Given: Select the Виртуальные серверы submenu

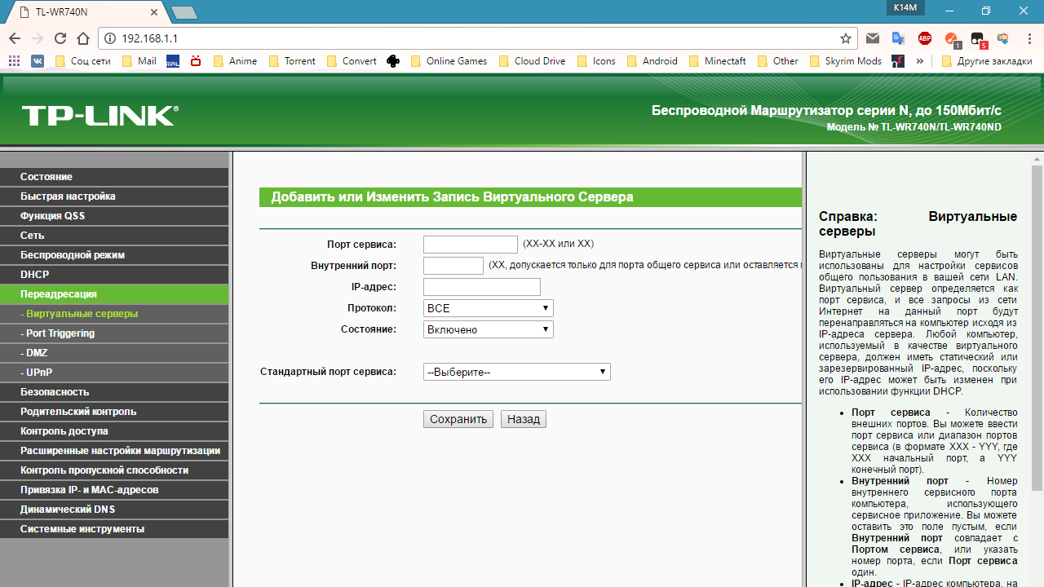Looking at the screenshot, I should click(114, 314).
